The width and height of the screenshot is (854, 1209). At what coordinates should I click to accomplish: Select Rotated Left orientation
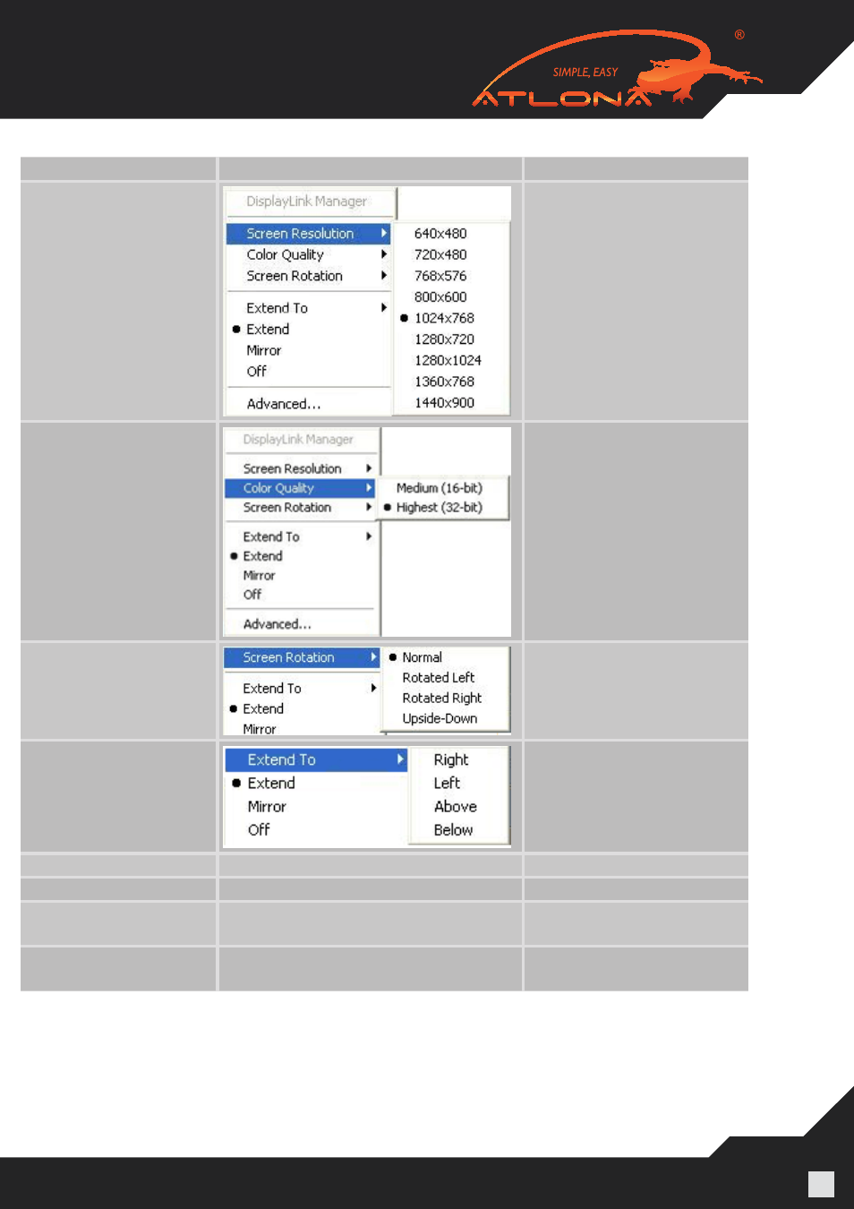tap(439, 678)
